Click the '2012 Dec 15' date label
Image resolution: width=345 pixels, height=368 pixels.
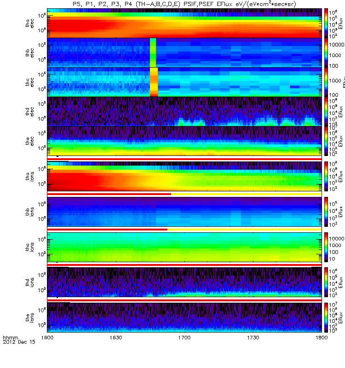click(x=19, y=342)
